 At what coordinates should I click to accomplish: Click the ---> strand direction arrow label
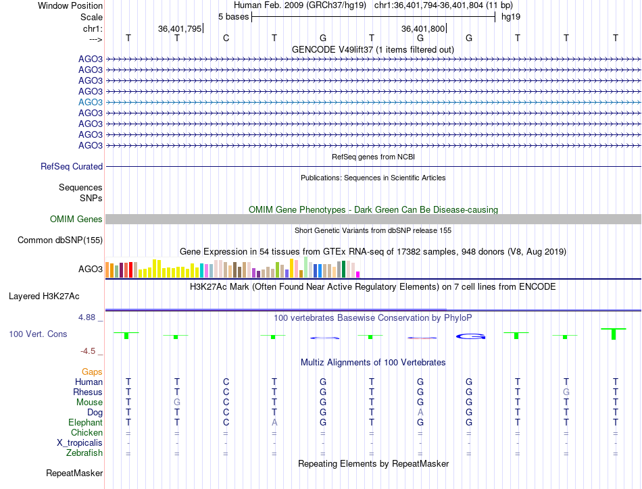coord(95,39)
